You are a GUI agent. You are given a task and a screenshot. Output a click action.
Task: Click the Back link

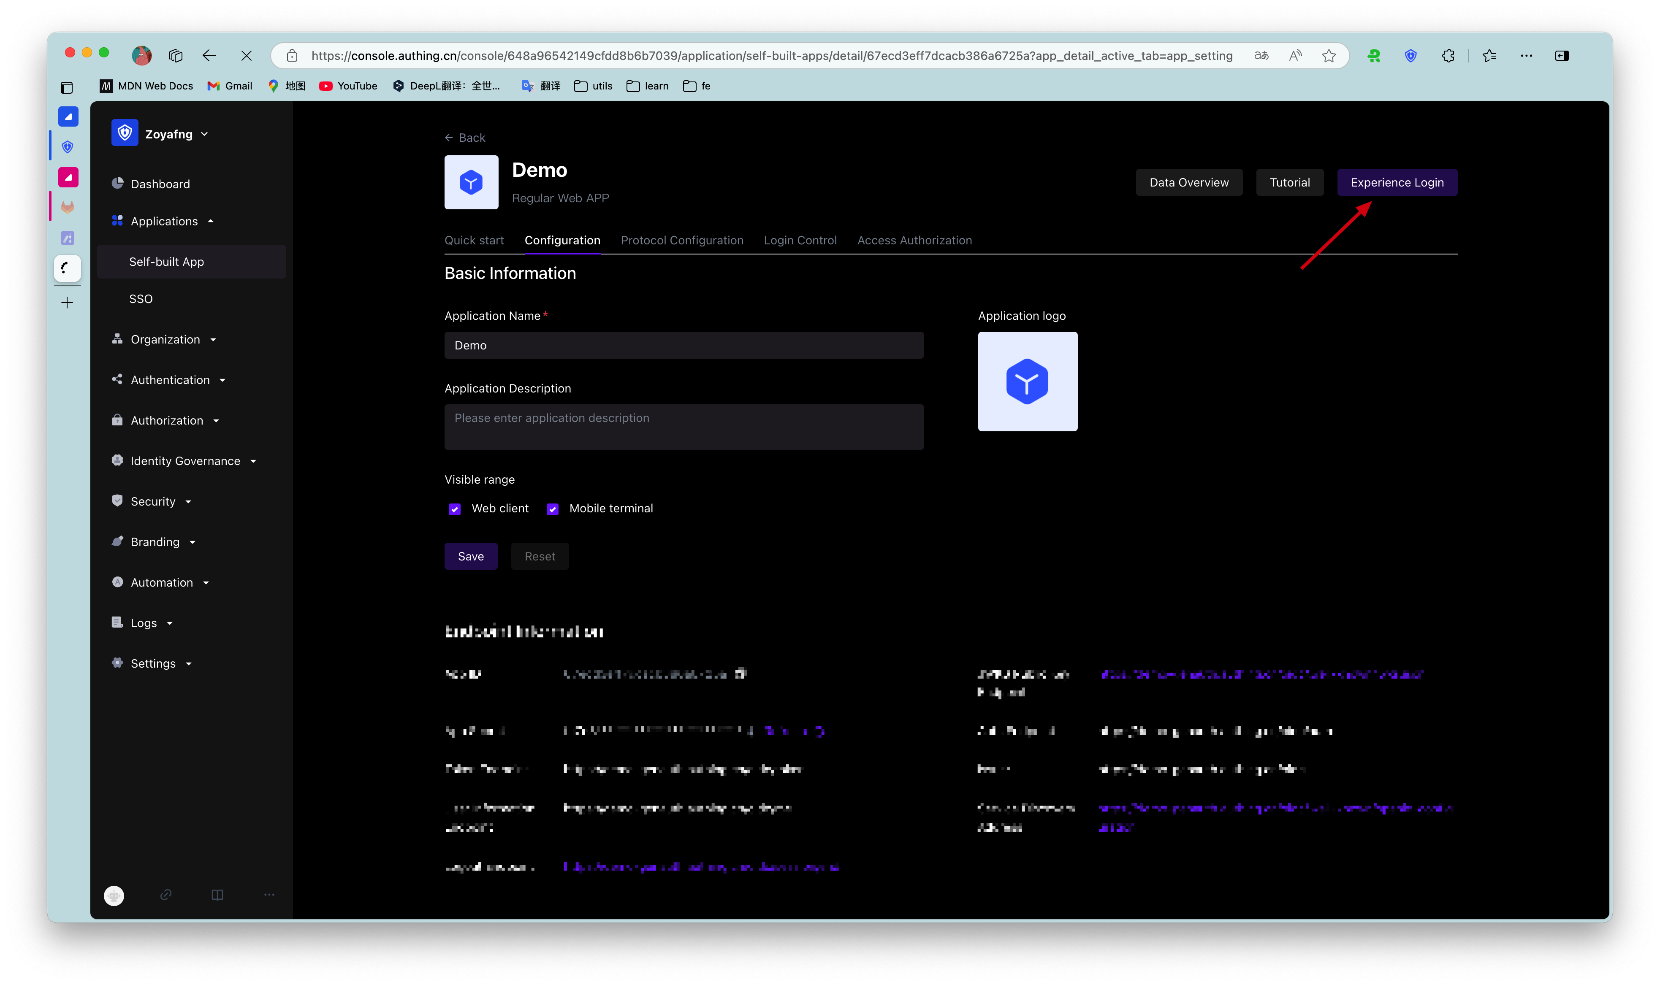(465, 138)
